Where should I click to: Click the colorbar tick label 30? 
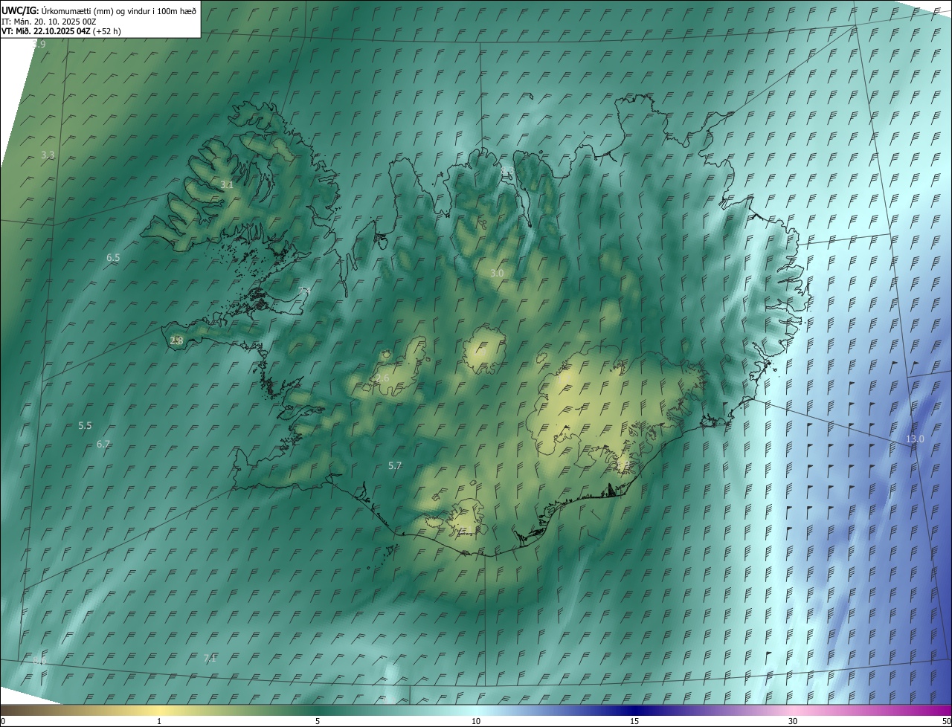click(x=793, y=722)
